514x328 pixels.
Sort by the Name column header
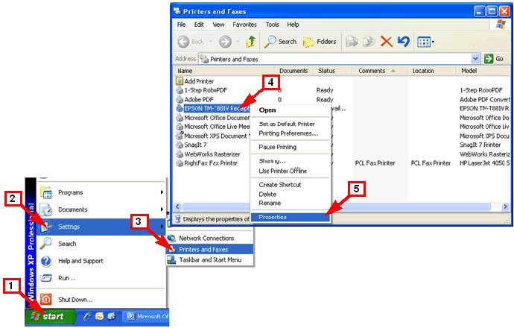point(224,71)
